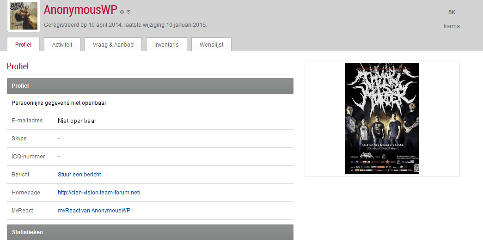Open the AnonymousWP username heading
Screen dimensions: 483x242
click(80, 10)
